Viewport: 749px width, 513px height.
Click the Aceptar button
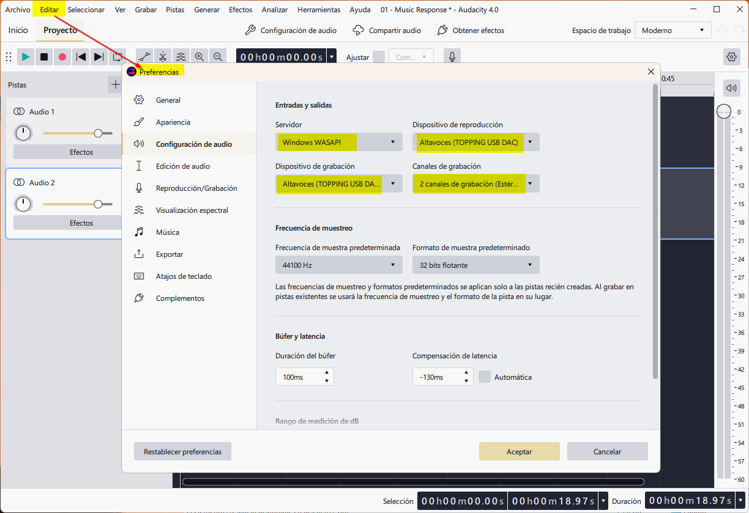click(520, 452)
